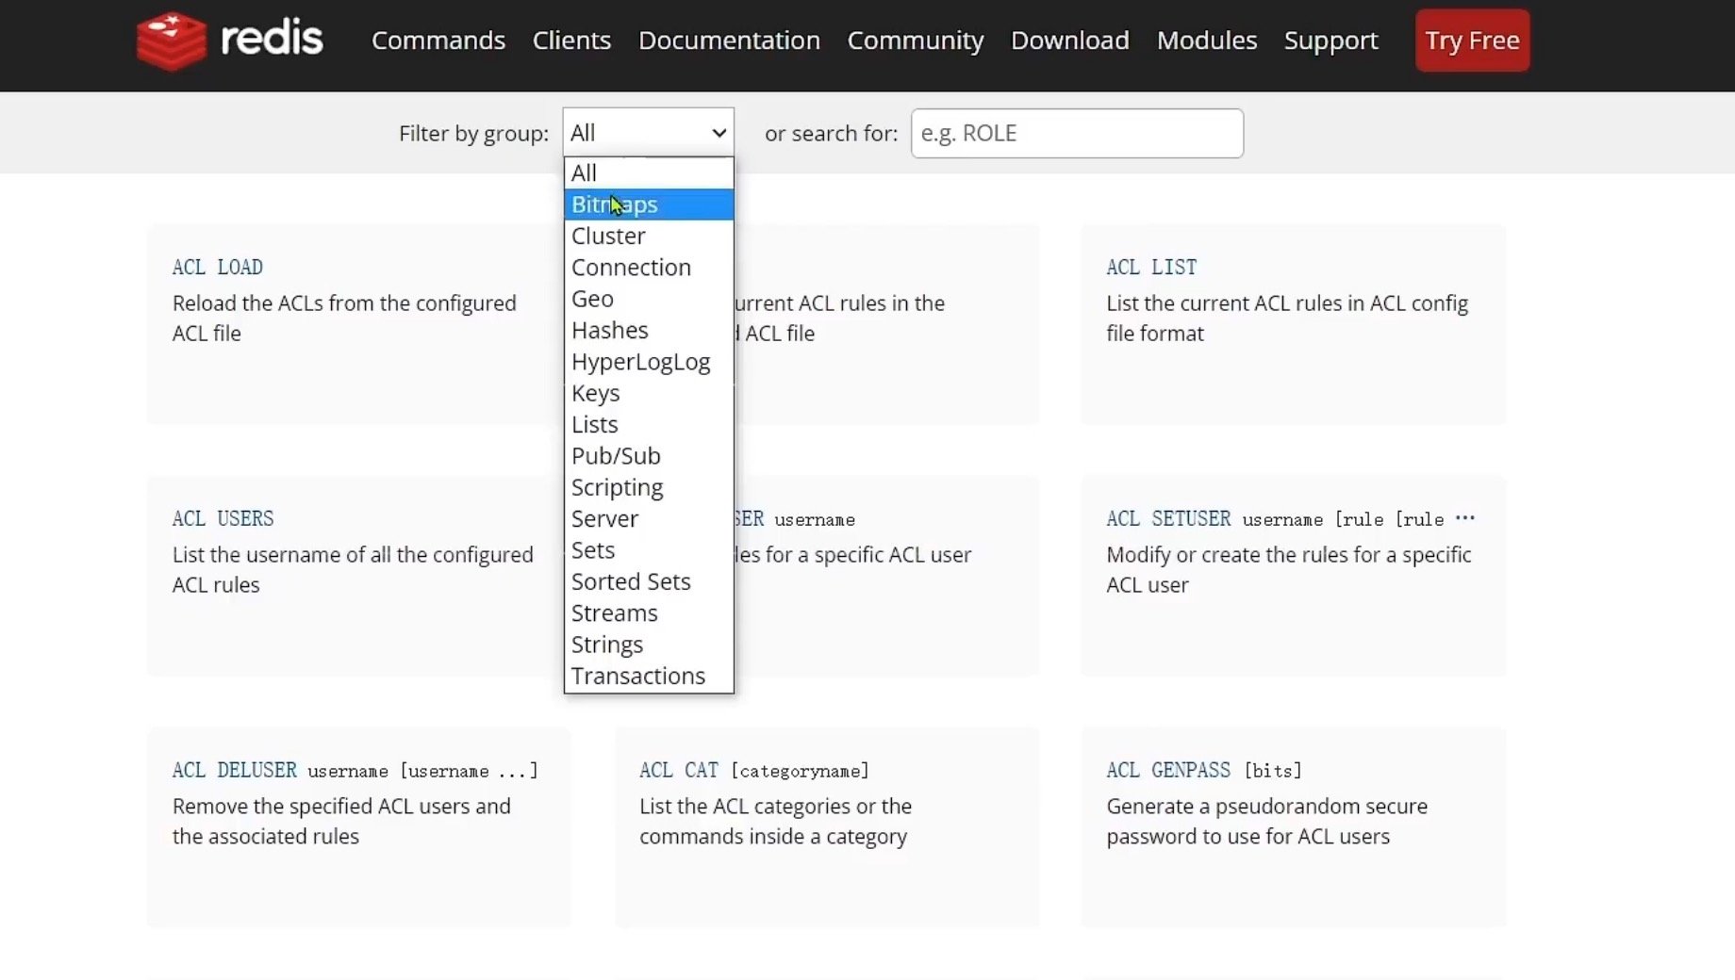Click 'Generate a pseudorandom secure password' text

1266,822
